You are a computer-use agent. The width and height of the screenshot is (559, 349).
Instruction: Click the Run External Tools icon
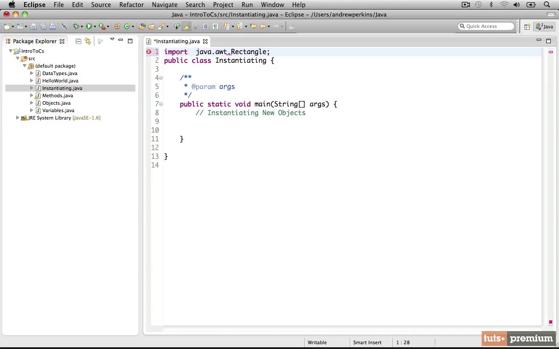tap(102, 27)
